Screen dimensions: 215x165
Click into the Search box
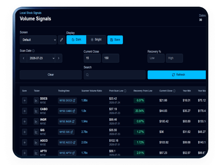point(115,75)
